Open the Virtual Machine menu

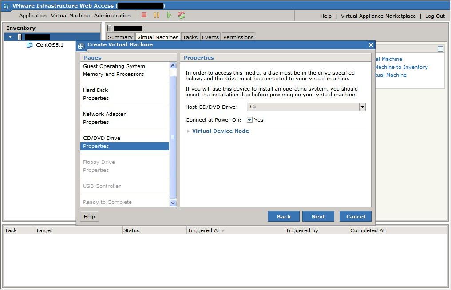tap(70, 16)
